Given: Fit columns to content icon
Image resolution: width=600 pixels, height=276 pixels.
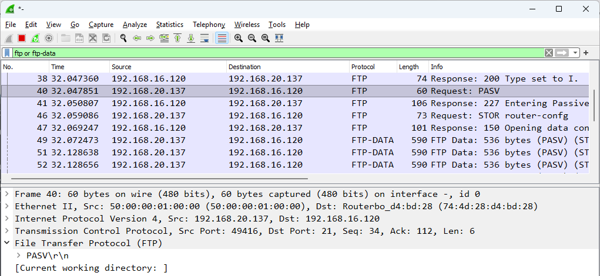Looking at the screenshot, I should click(x=279, y=38).
